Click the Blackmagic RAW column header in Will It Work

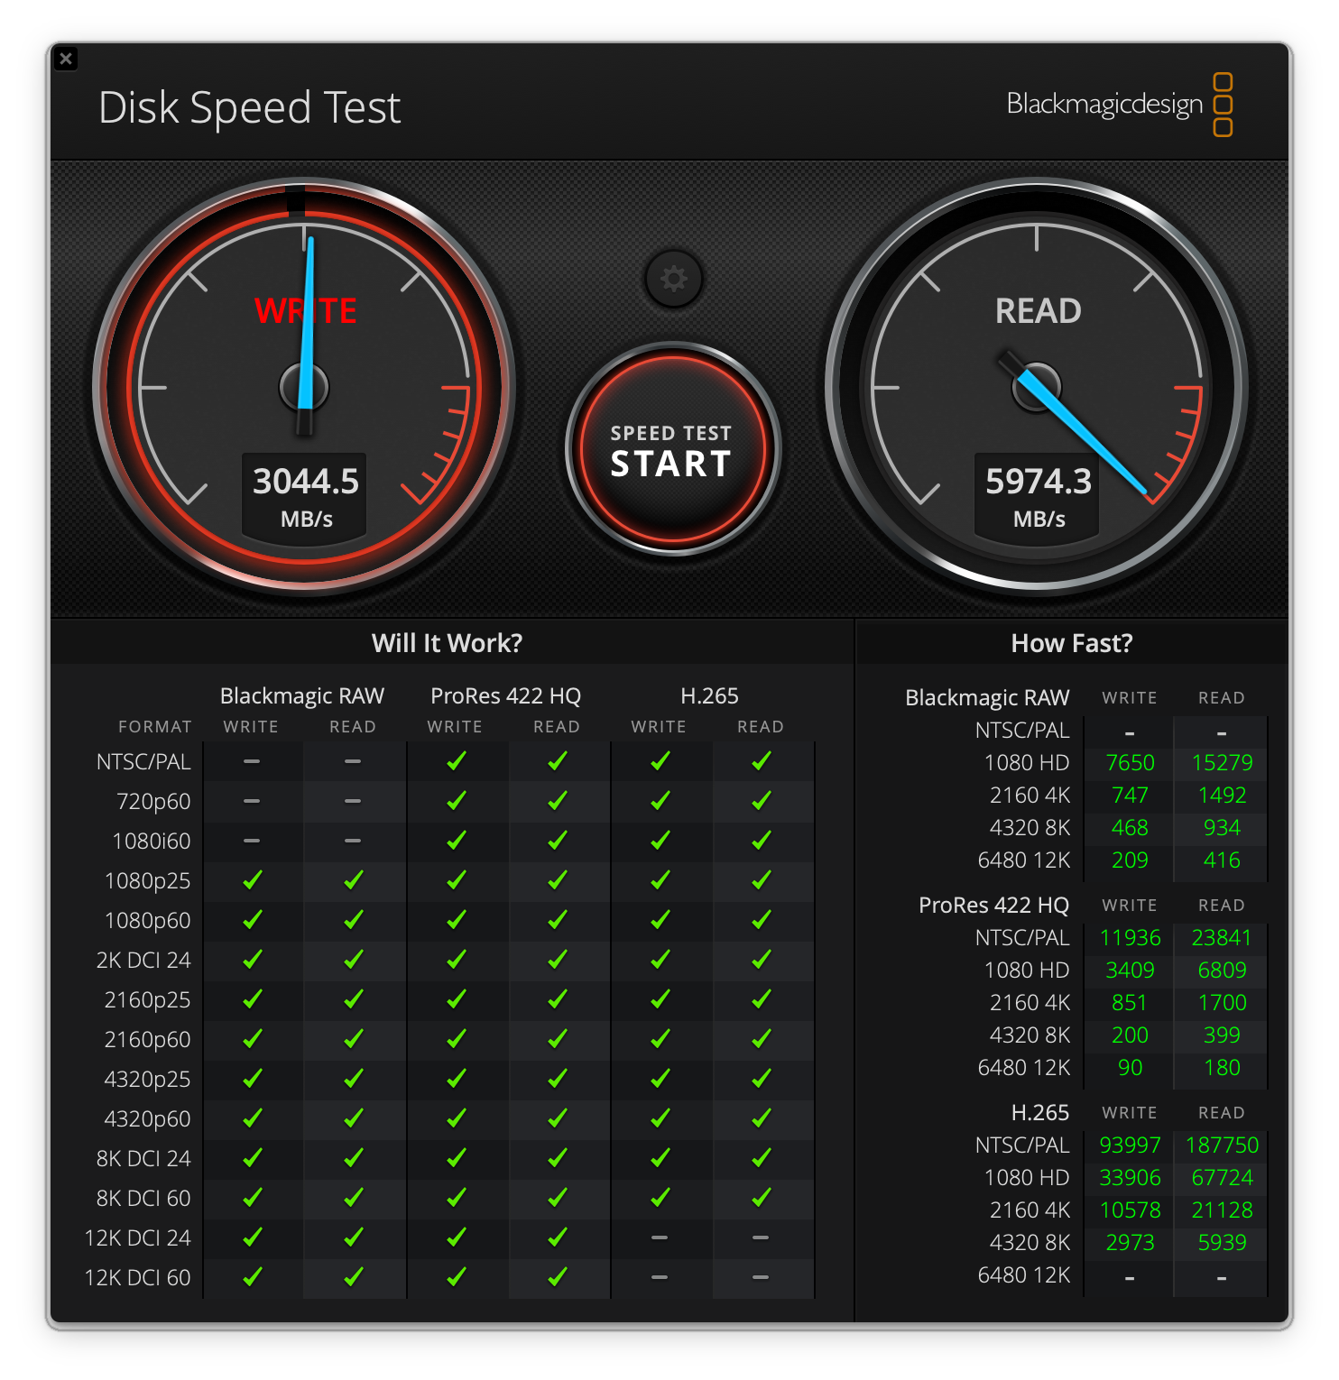(302, 696)
